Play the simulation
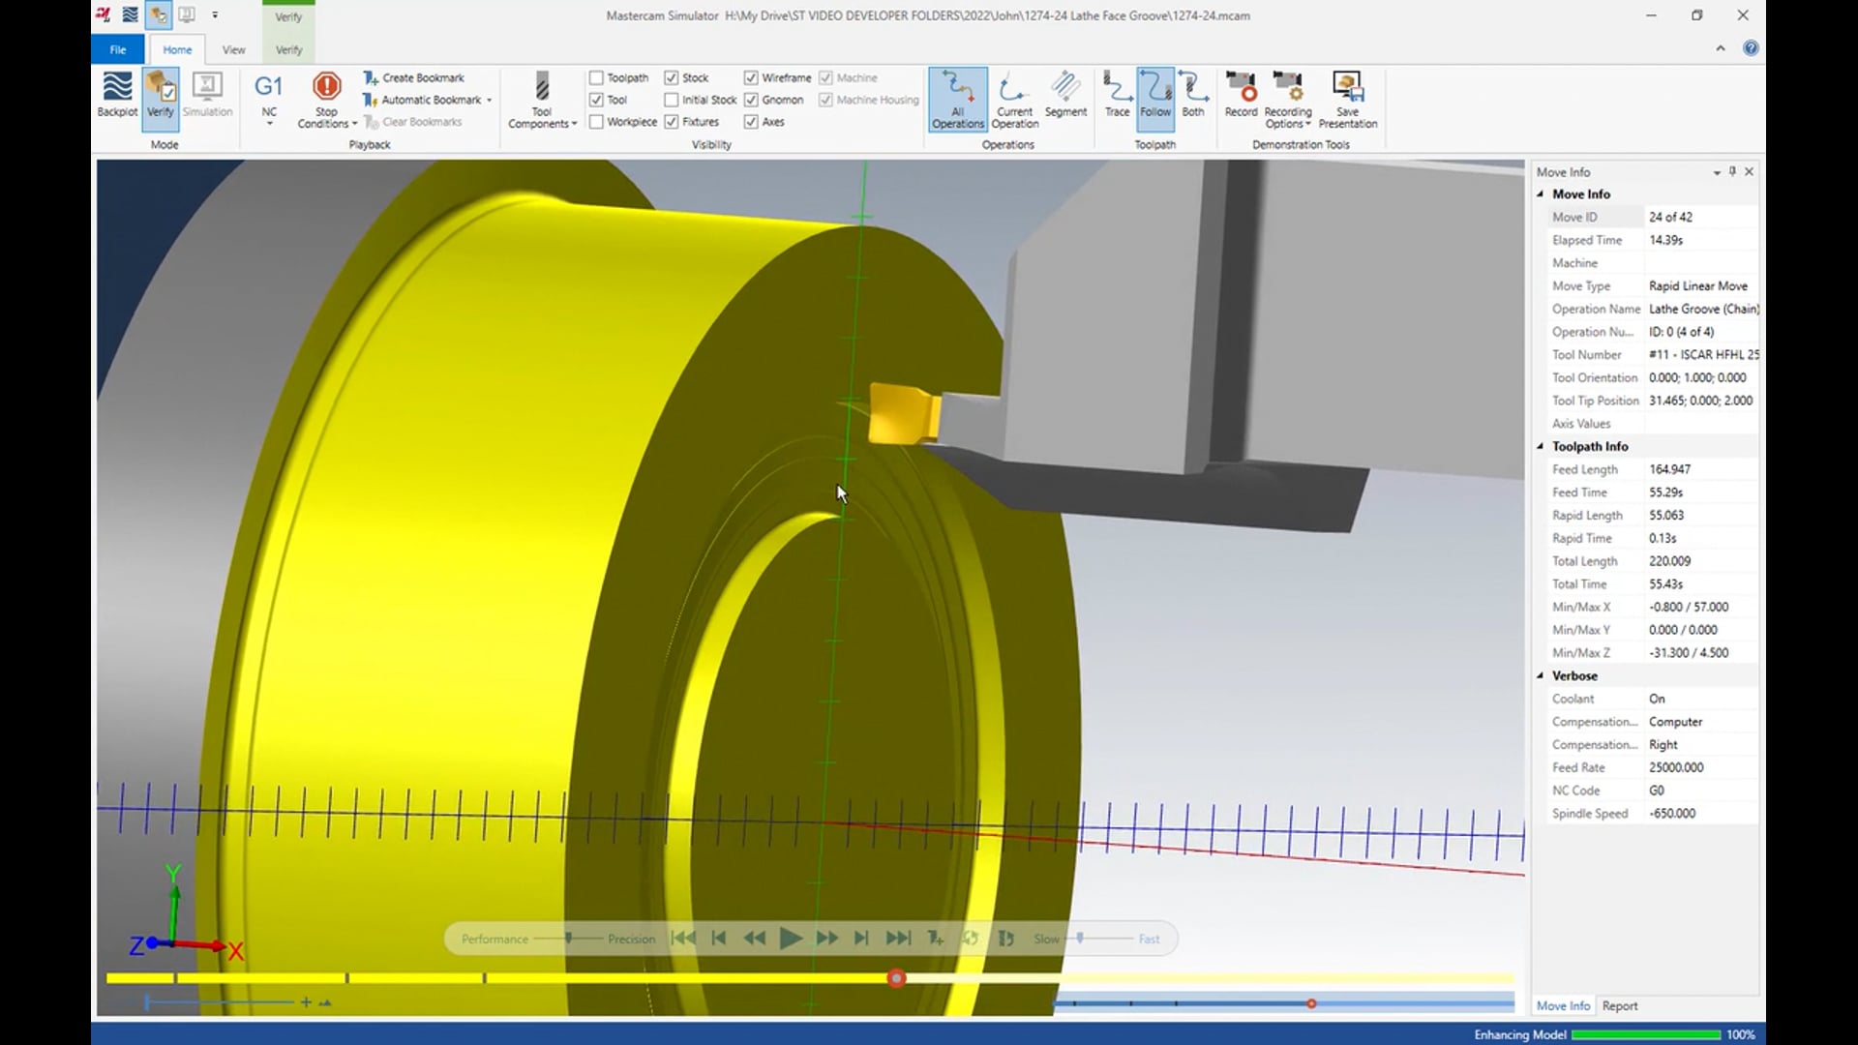Viewport: 1858px width, 1045px height. click(x=790, y=939)
